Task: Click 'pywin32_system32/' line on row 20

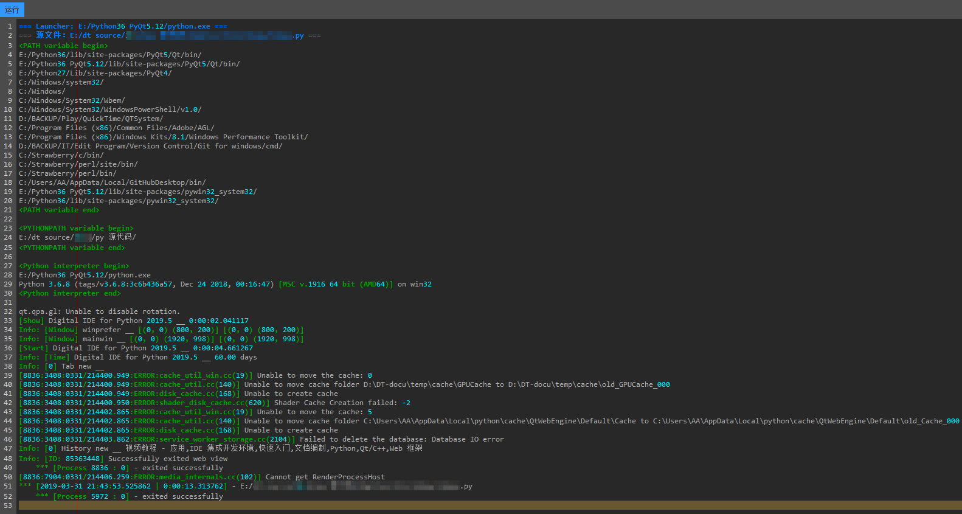Action: pos(119,201)
